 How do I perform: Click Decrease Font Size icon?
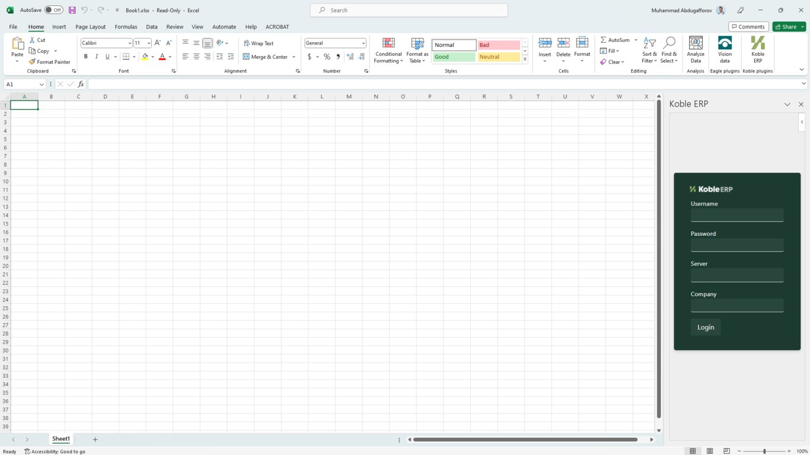point(169,43)
